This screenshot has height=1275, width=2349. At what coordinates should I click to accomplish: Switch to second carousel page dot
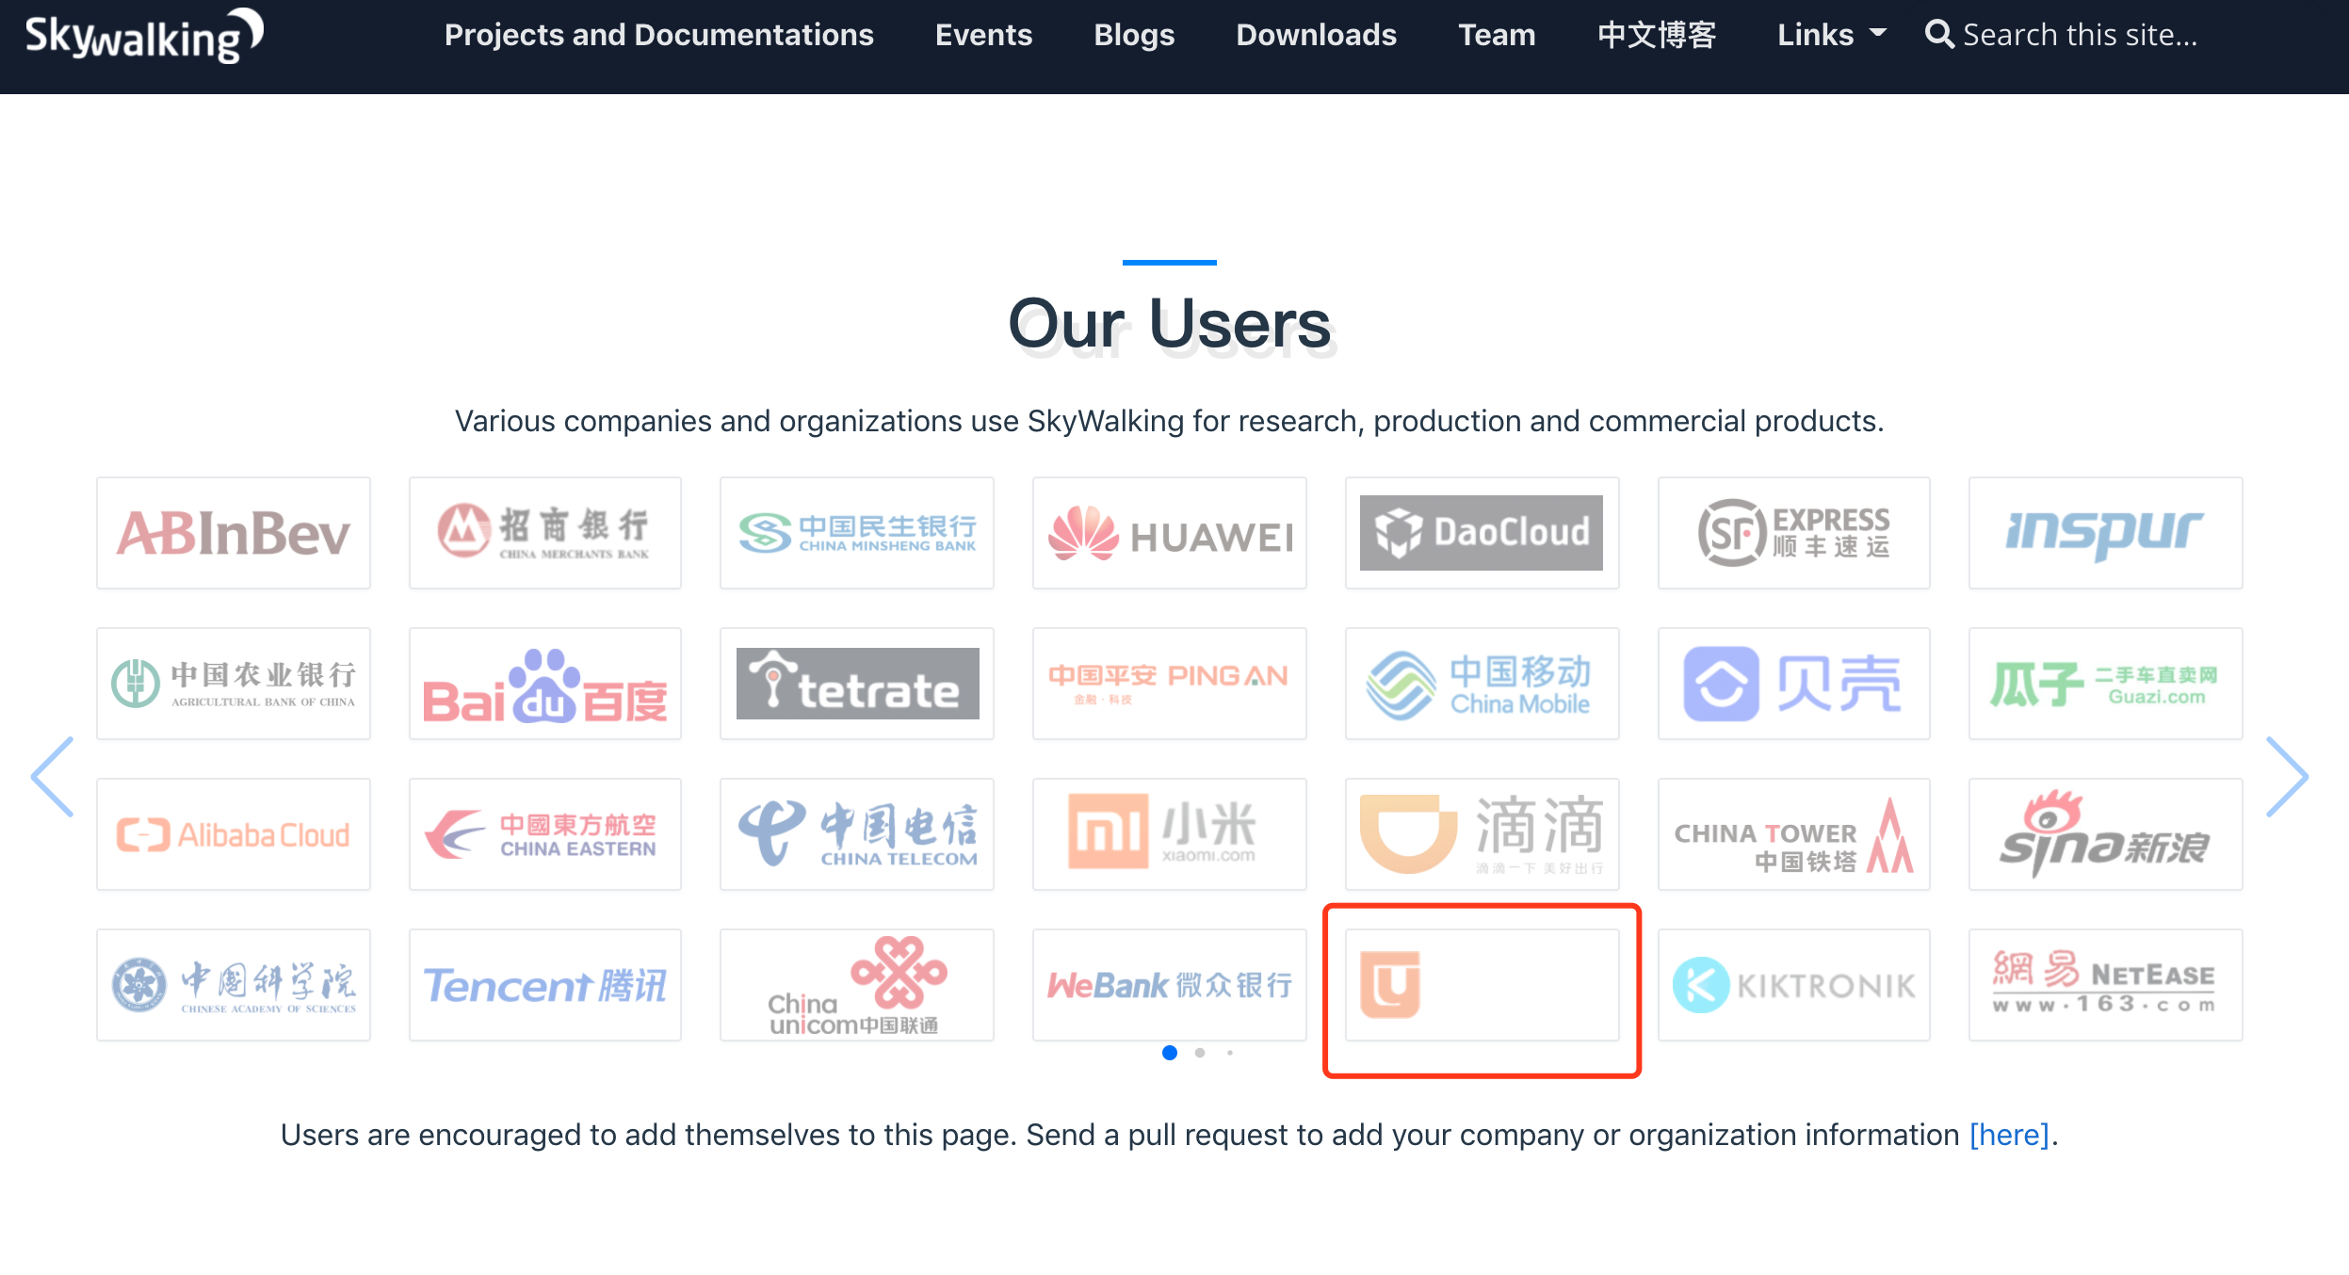1200,1053
